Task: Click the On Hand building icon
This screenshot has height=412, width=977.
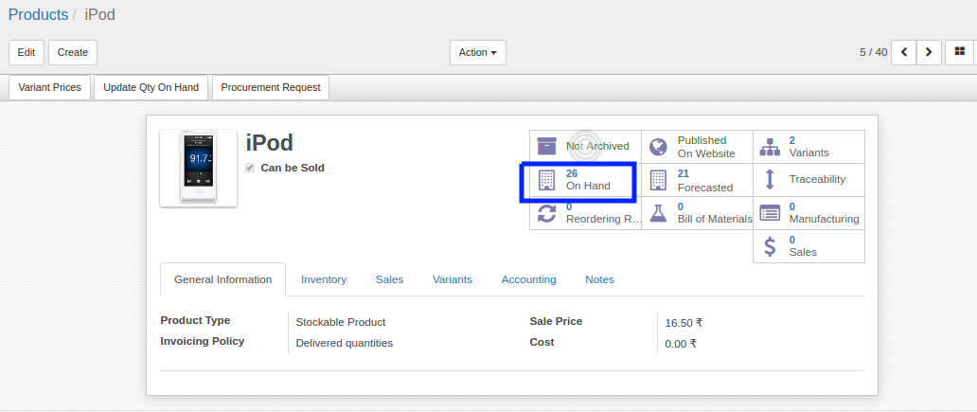Action: coord(546,180)
